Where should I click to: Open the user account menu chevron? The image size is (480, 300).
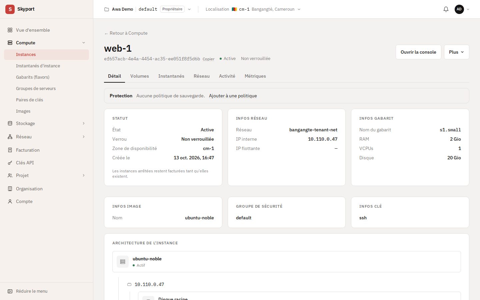[x=468, y=9]
